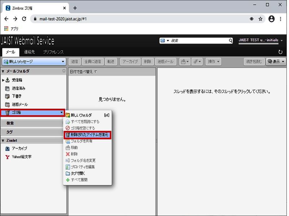The width and height of the screenshot is (289, 216).
Task: Click into the 検索 search field
Action: click(x=199, y=41)
